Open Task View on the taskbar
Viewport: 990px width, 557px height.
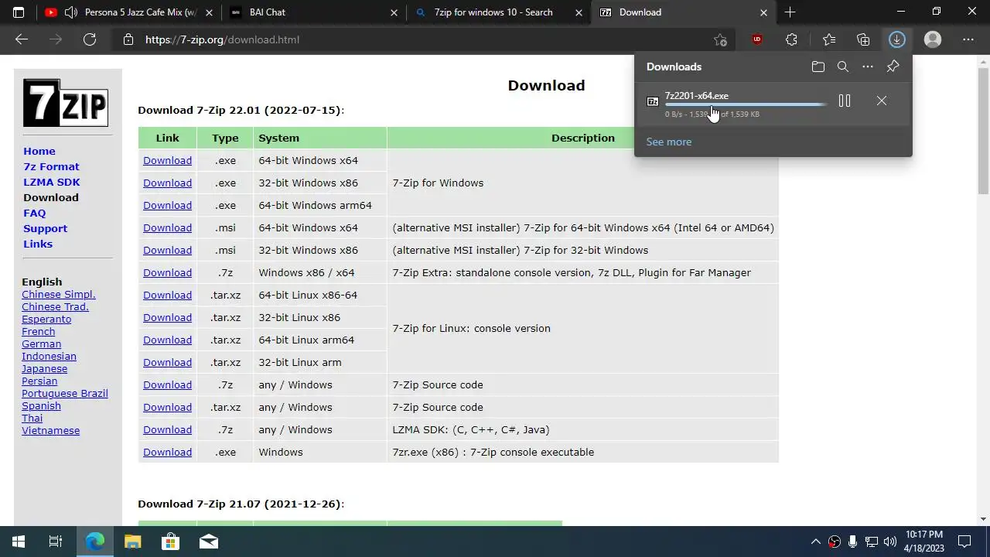click(56, 542)
